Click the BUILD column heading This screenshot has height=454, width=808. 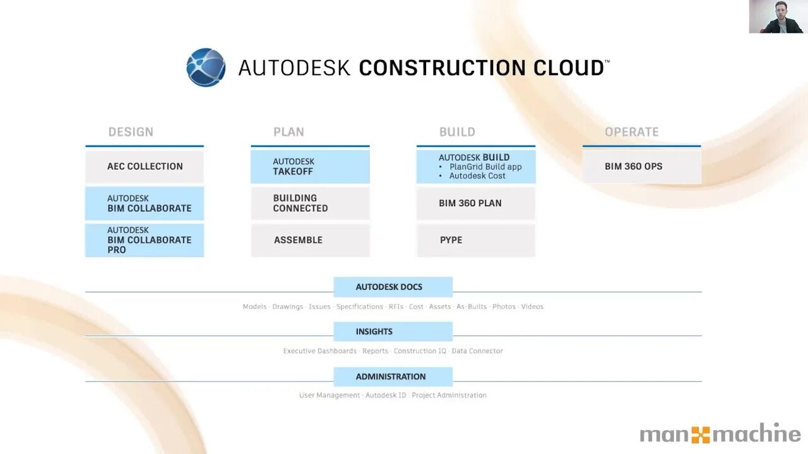tap(457, 132)
